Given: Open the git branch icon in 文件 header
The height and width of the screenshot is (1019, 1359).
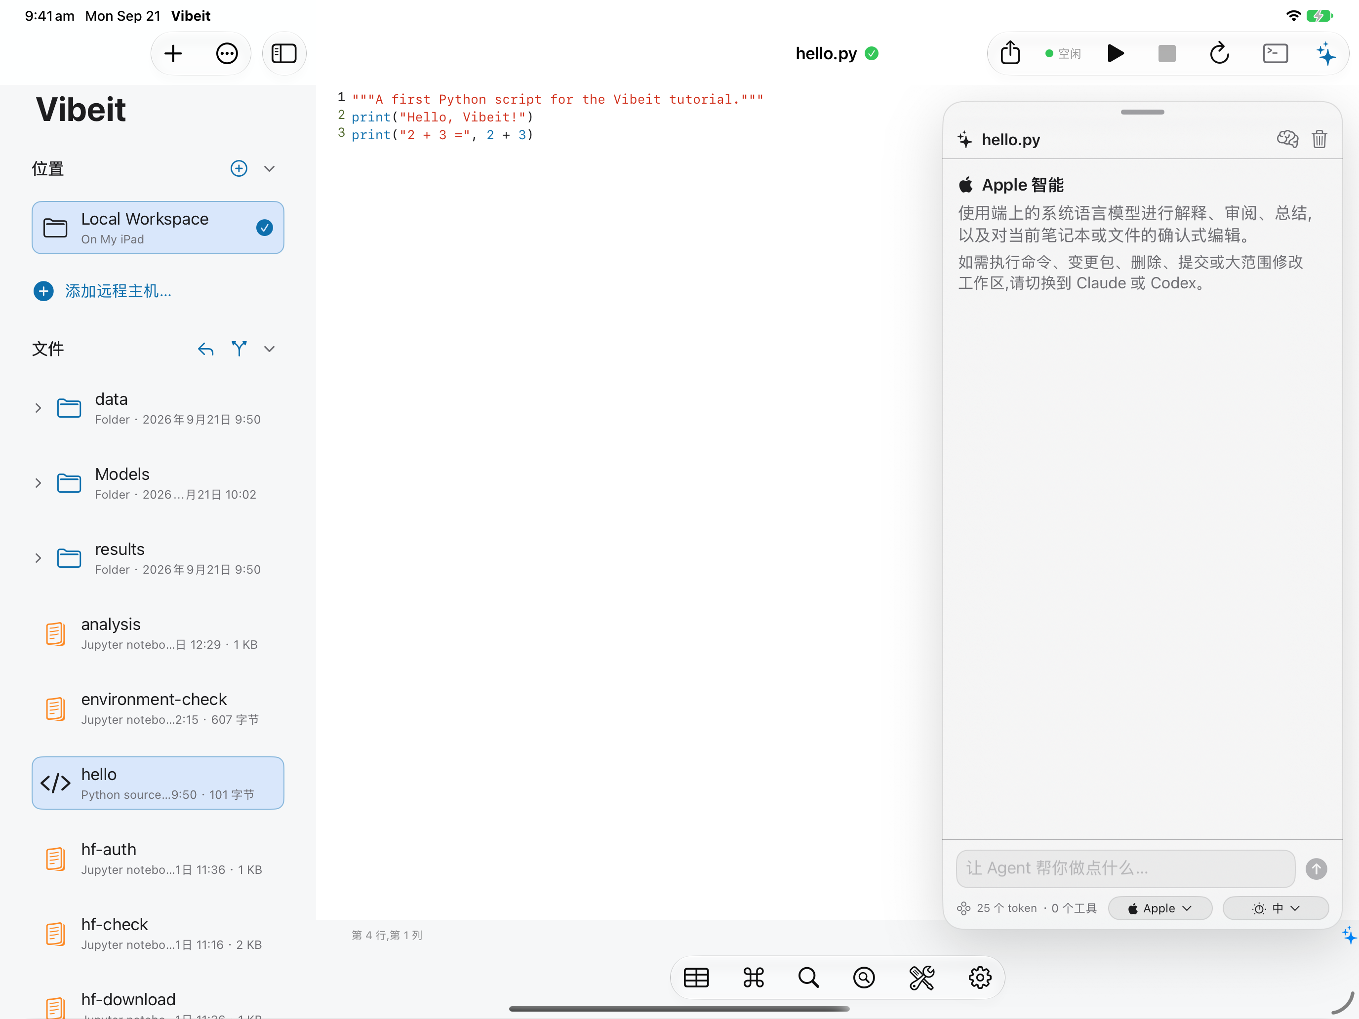Looking at the screenshot, I should pos(239,348).
